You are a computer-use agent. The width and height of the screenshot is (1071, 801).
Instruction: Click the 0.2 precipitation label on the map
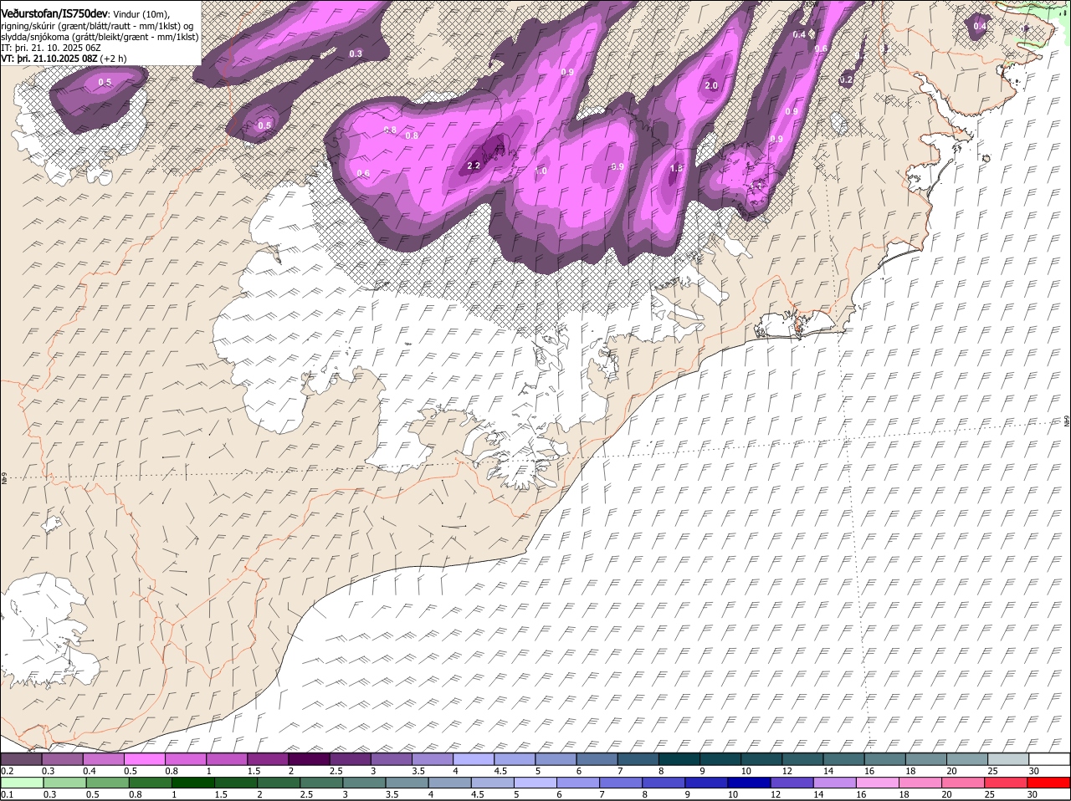[x=846, y=80]
